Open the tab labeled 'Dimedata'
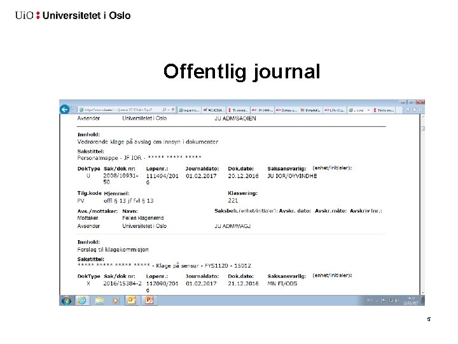The image size is (458, 344). click(x=310, y=110)
